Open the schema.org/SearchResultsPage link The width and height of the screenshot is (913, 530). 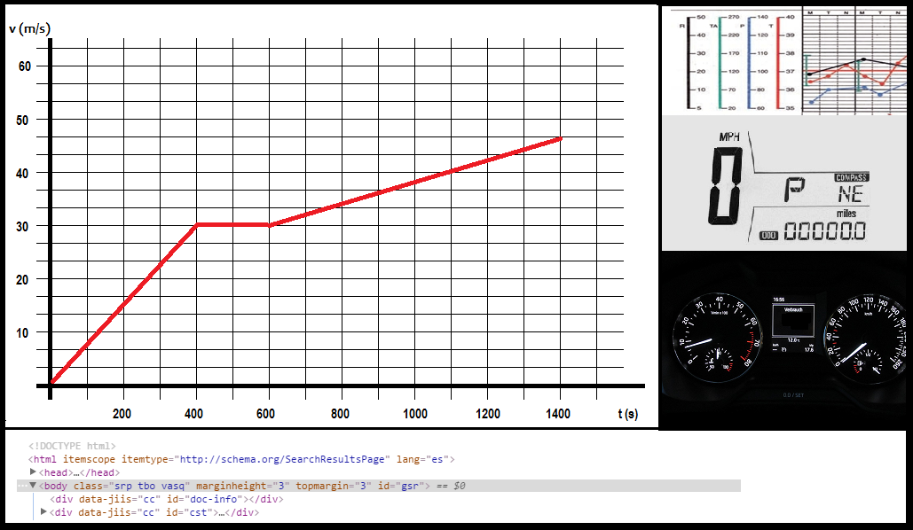282,459
